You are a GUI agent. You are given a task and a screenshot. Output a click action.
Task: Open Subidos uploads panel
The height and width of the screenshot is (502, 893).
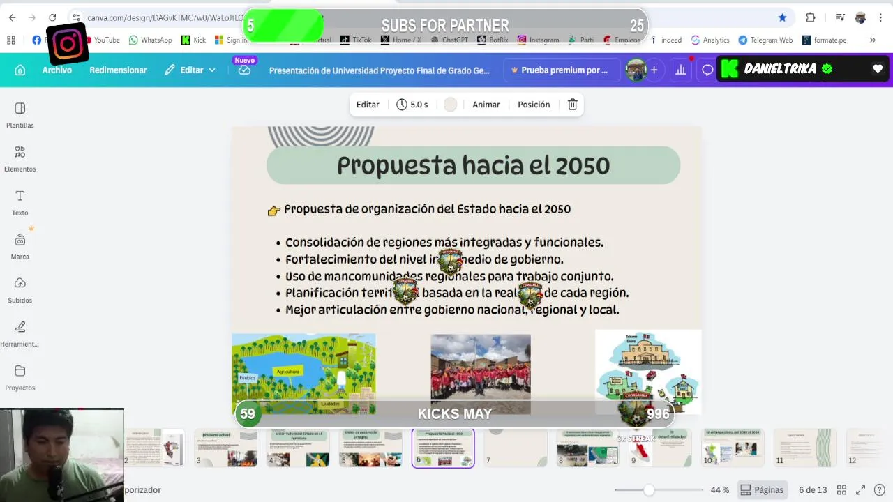click(x=20, y=290)
